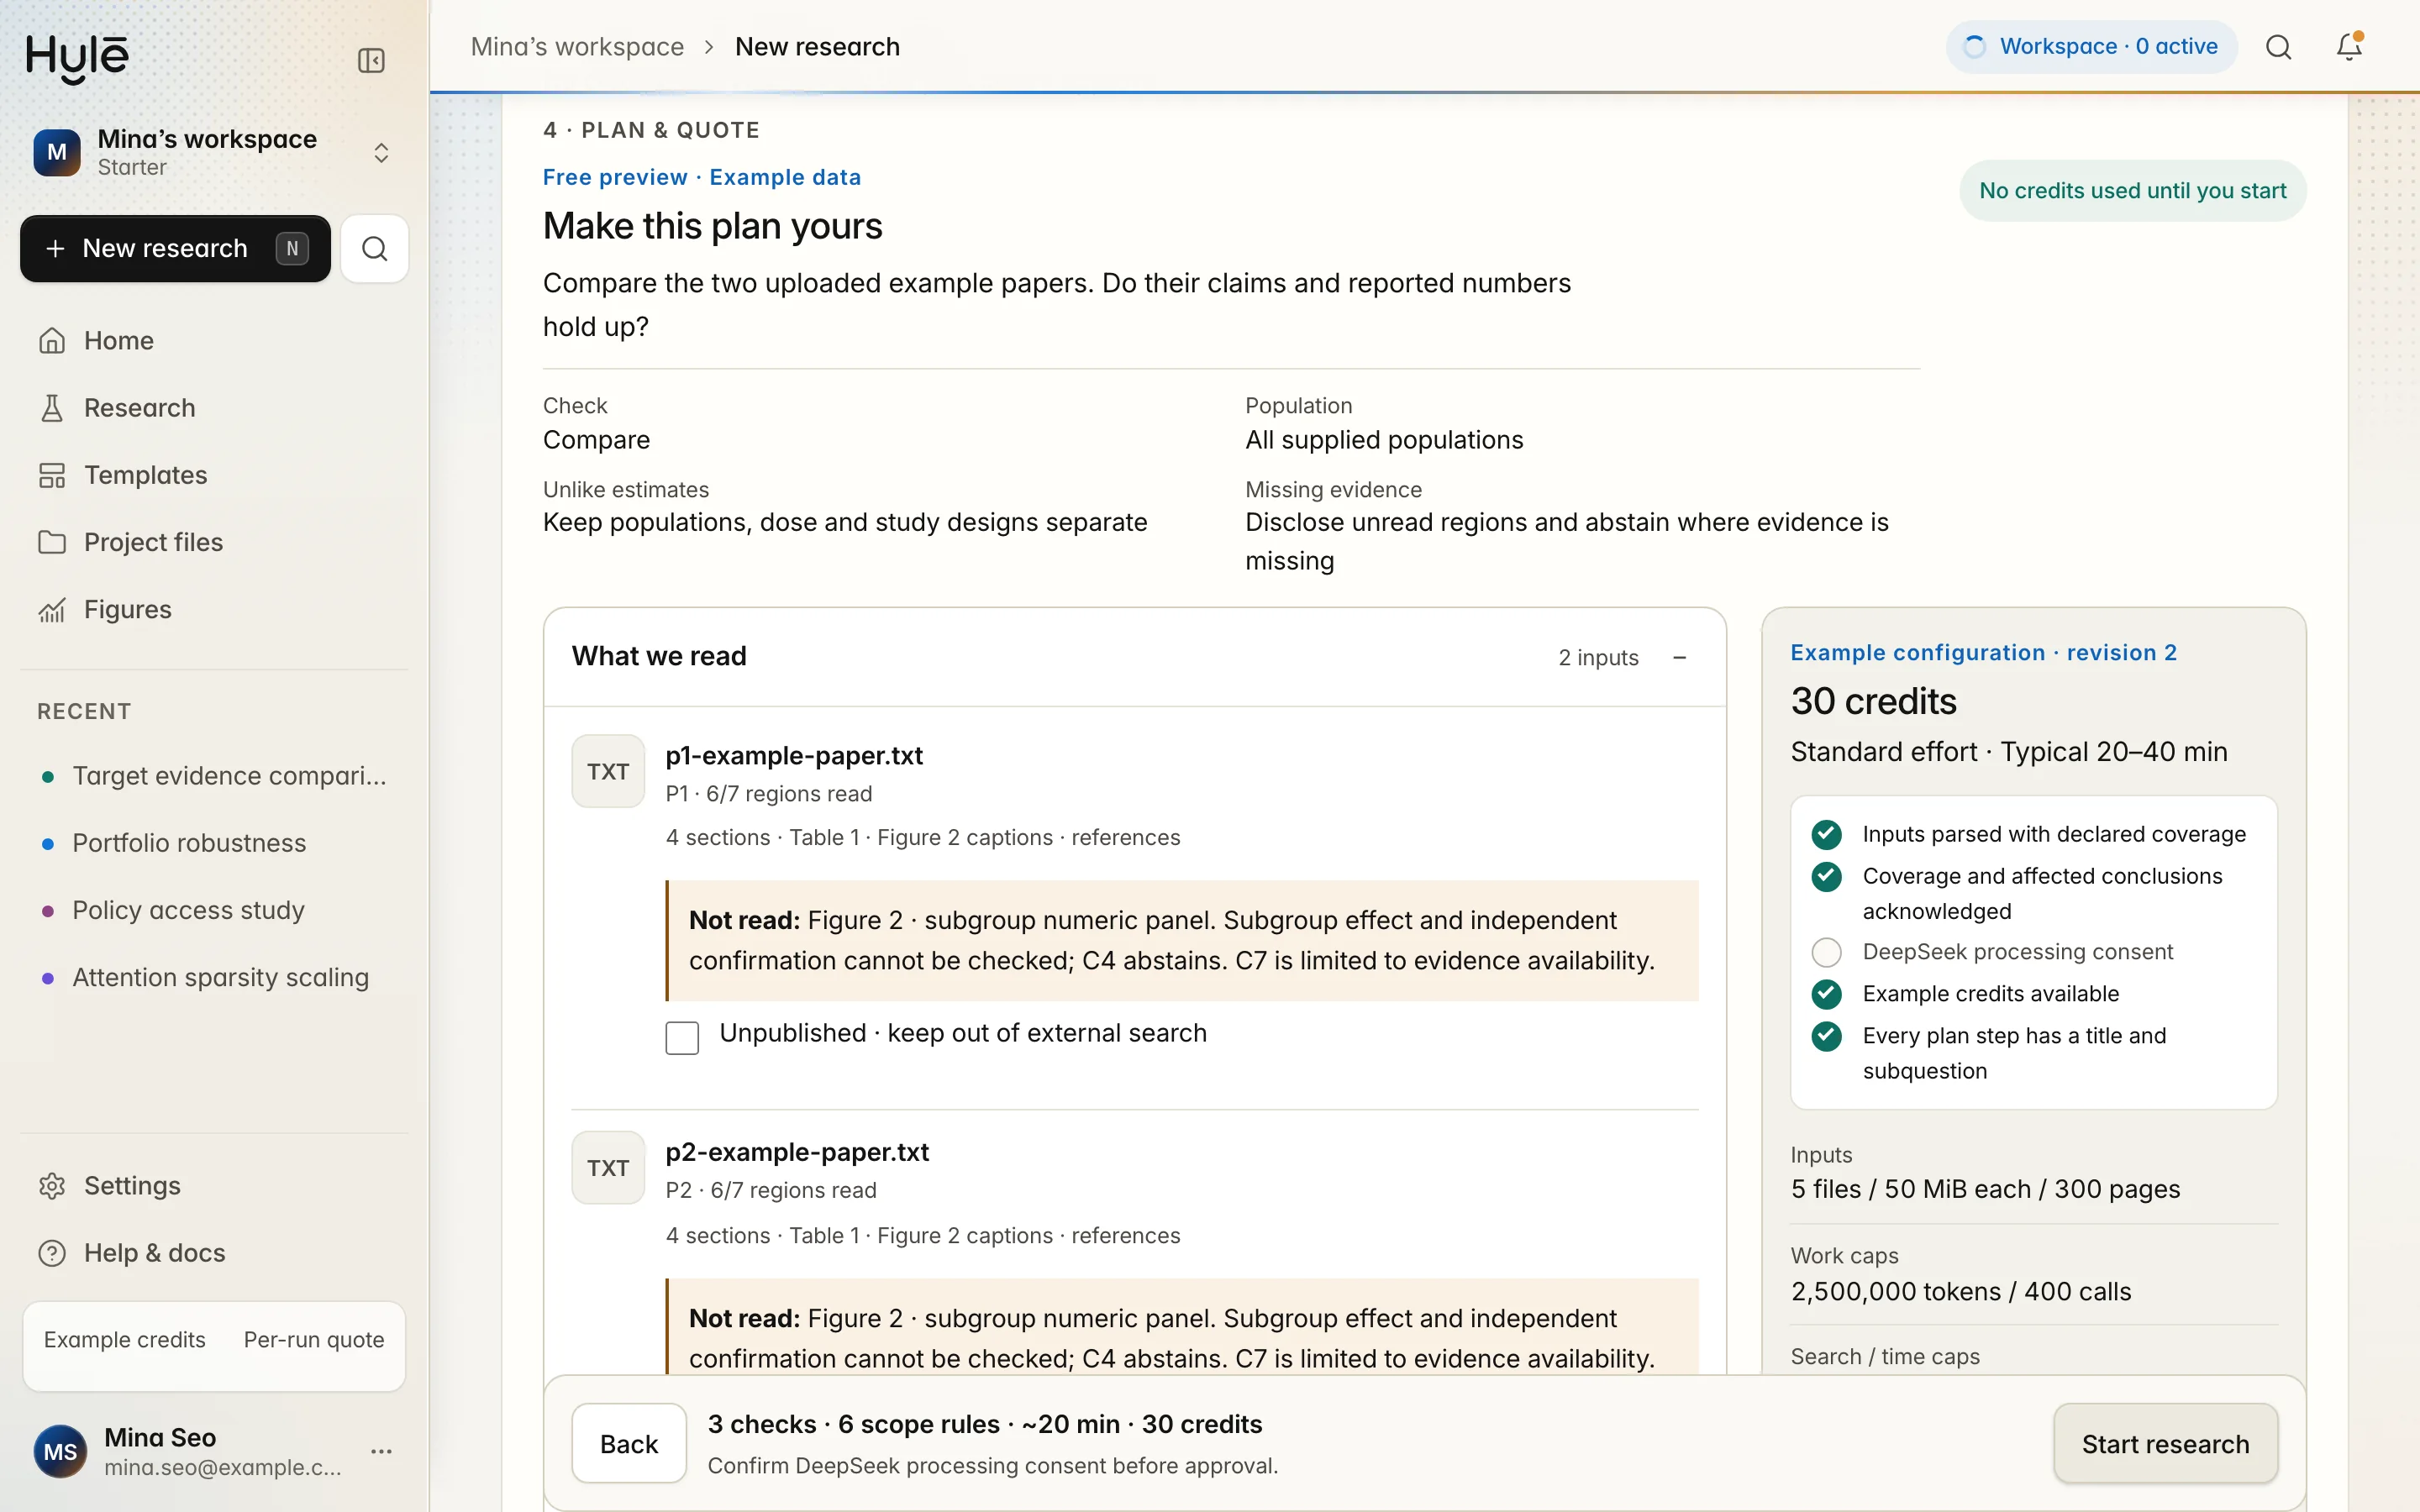Viewport: 2420px width, 1512px height.
Task: Go to Mina's workspace breadcrumb
Action: tap(577, 47)
